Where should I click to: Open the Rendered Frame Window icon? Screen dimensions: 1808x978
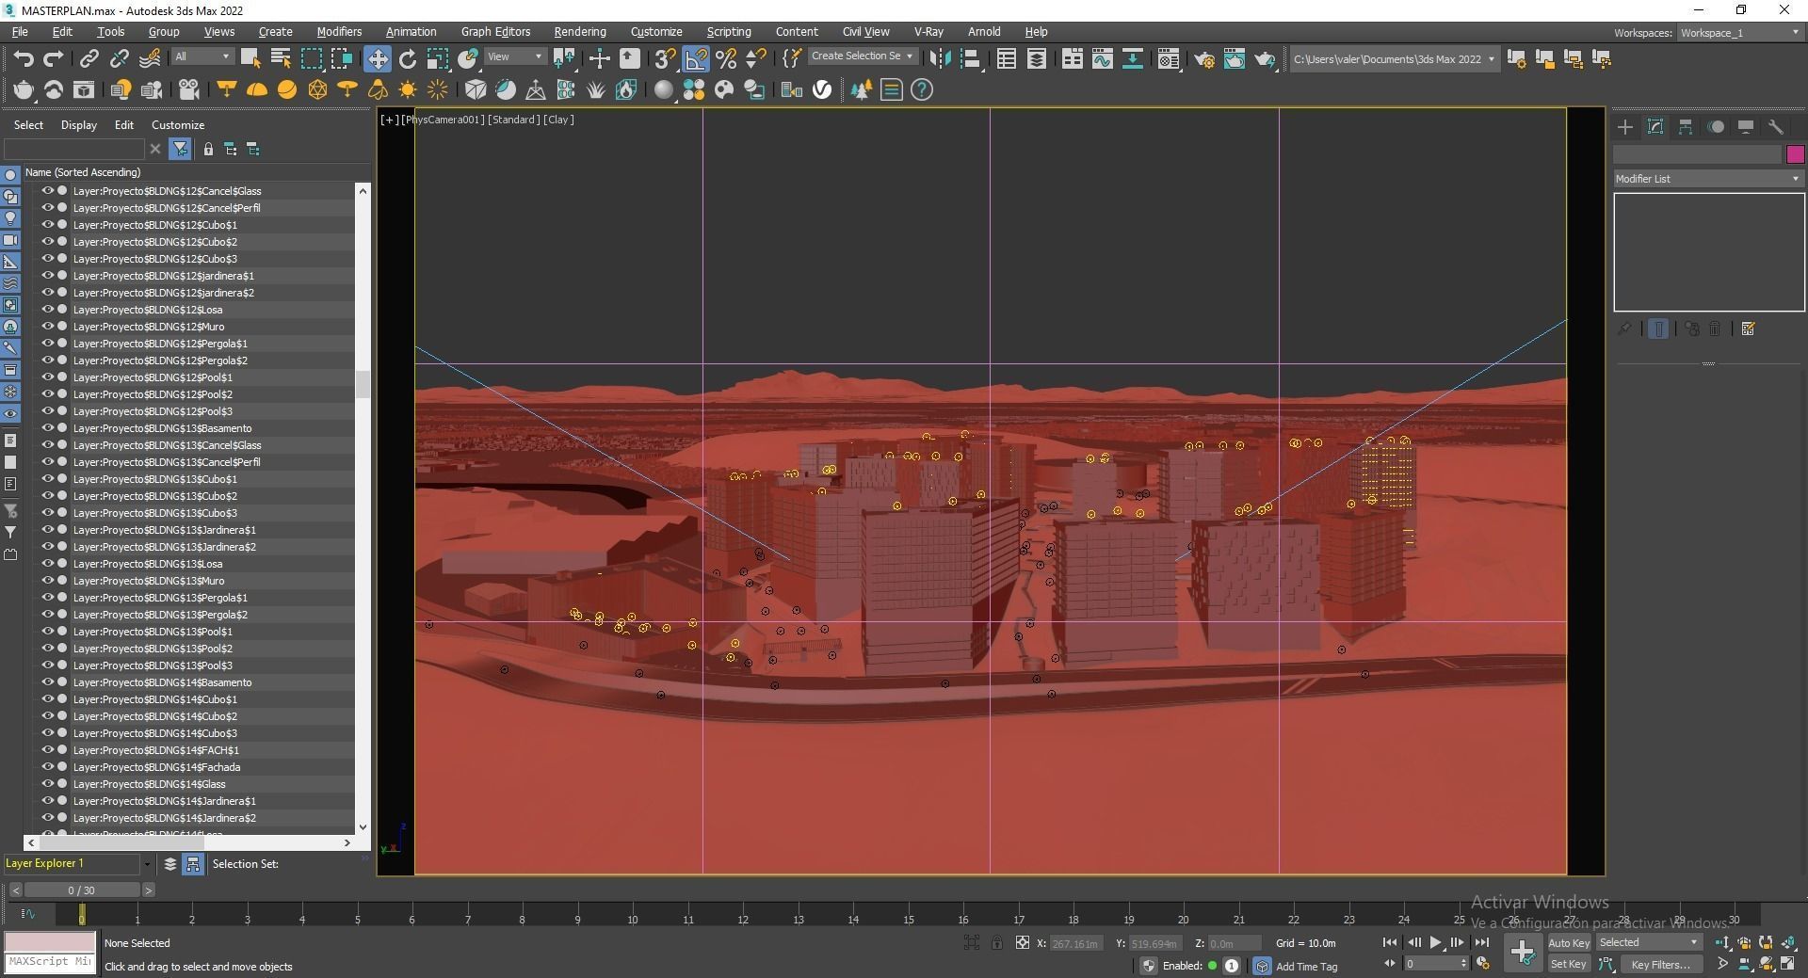click(x=1235, y=59)
